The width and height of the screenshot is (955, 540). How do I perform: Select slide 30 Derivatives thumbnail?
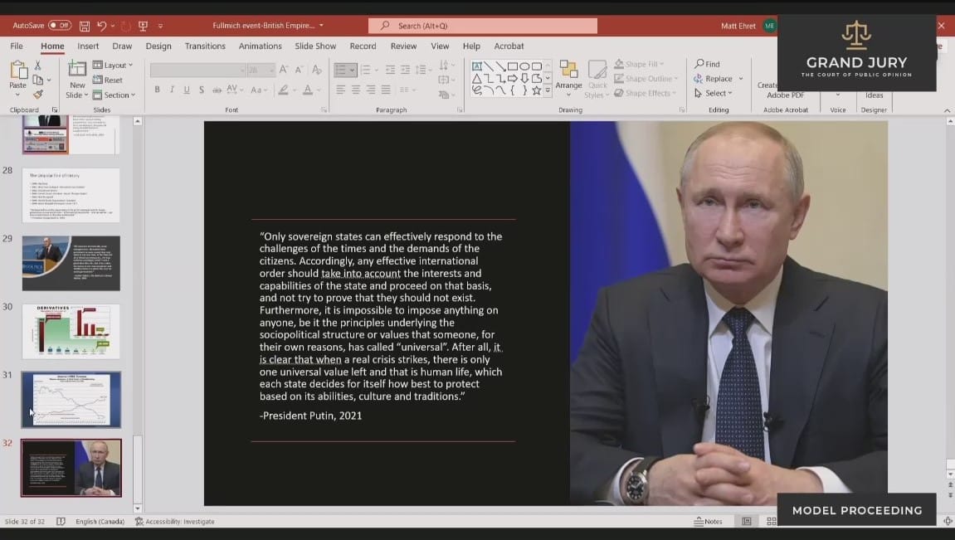(71, 331)
